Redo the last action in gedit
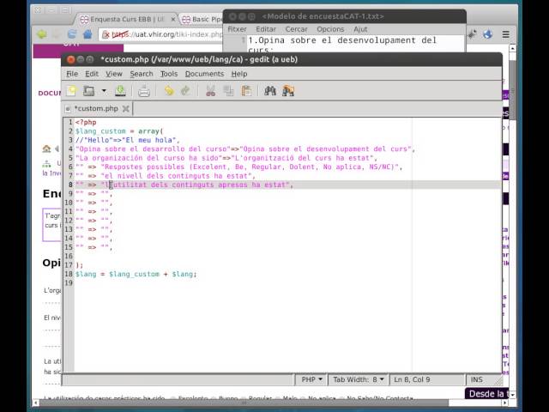 coord(185,91)
